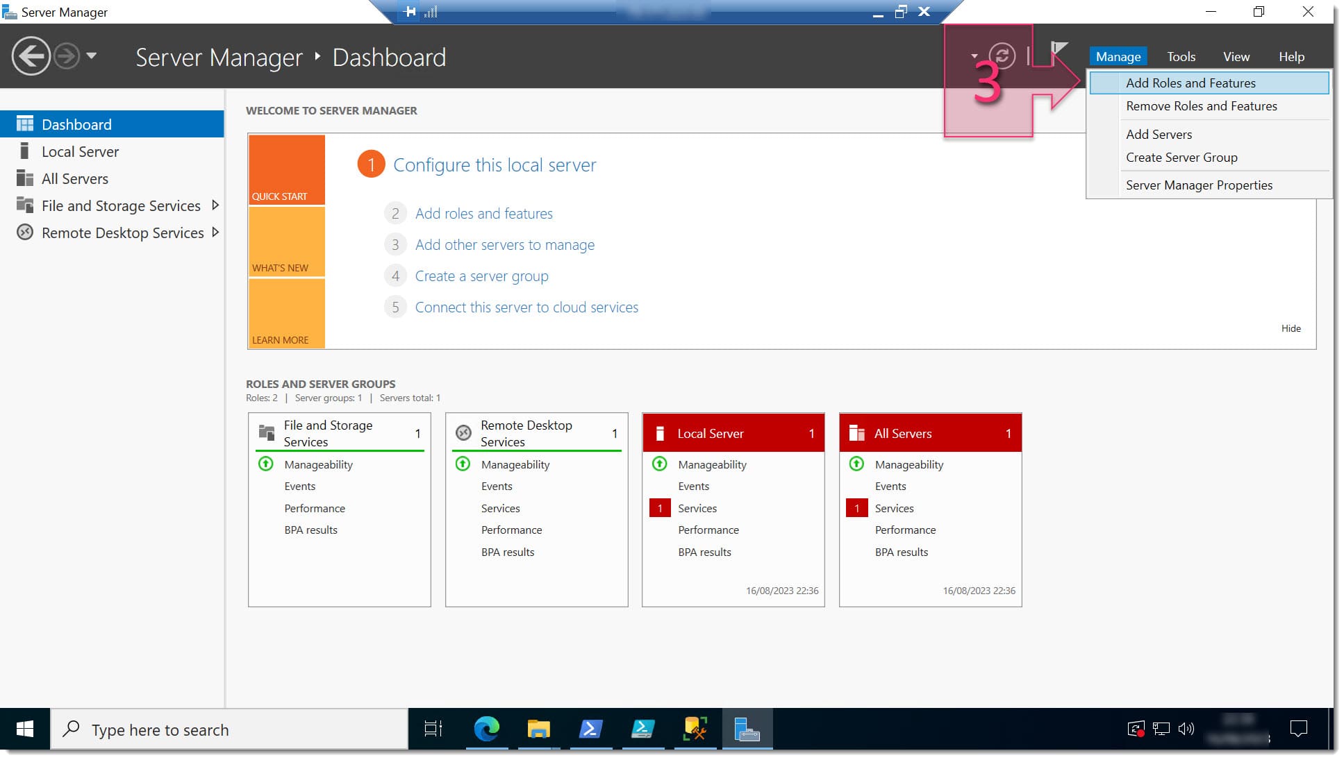This screenshot has width=1344, height=760.
Task: Switch to Server Manager taskbar icon
Action: click(x=747, y=729)
